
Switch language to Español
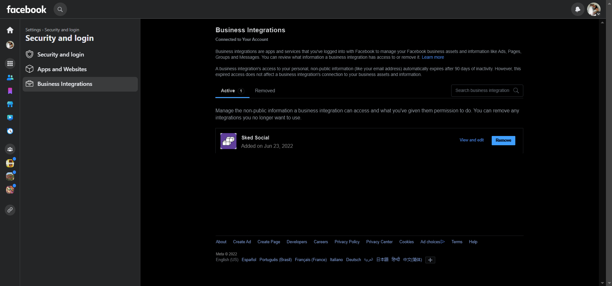249,260
